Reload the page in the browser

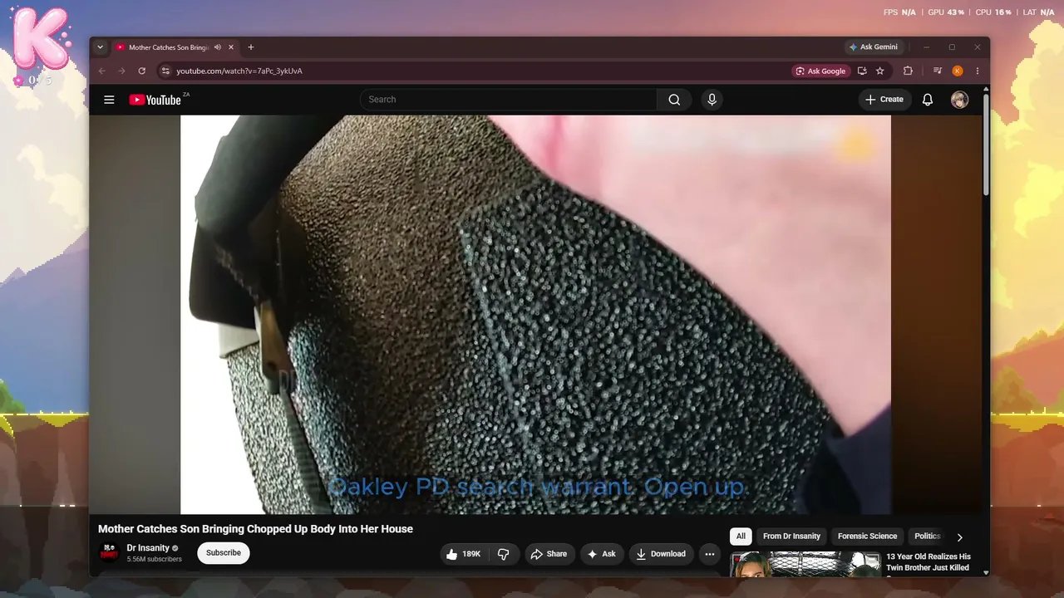pyautogui.click(x=142, y=71)
